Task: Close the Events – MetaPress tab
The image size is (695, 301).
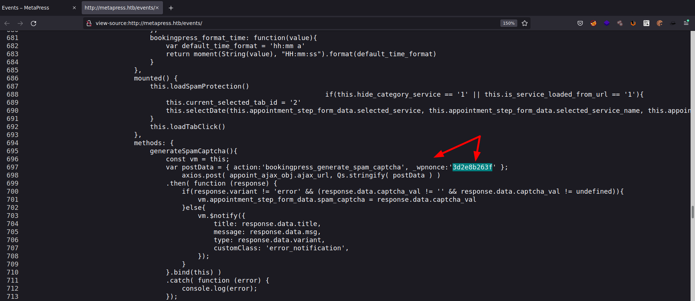Action: tap(74, 8)
